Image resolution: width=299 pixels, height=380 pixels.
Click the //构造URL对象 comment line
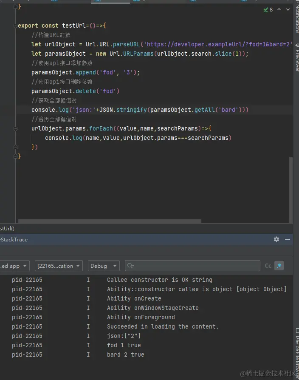[51, 35]
